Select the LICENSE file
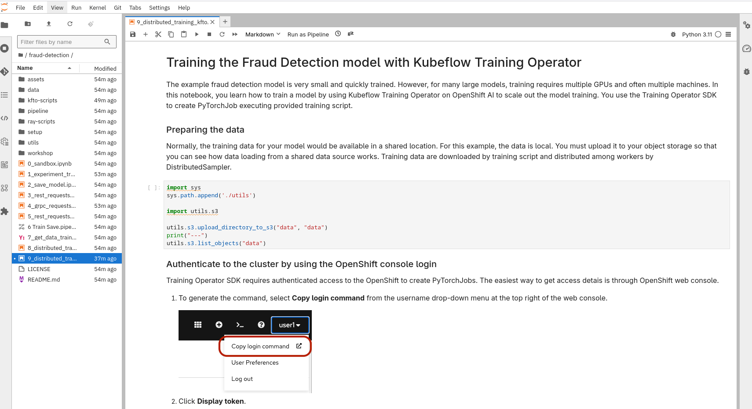The image size is (752, 409). tap(67, 269)
